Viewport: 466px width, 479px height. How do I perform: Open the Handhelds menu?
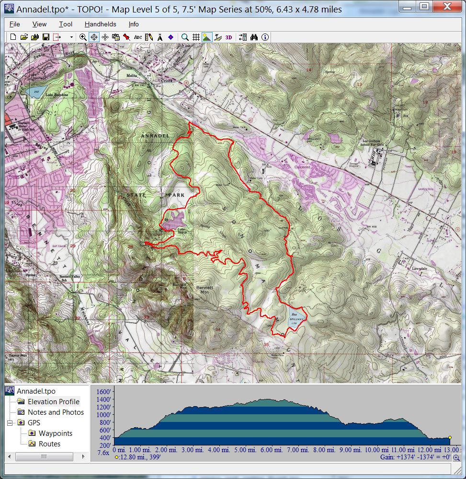coord(100,24)
